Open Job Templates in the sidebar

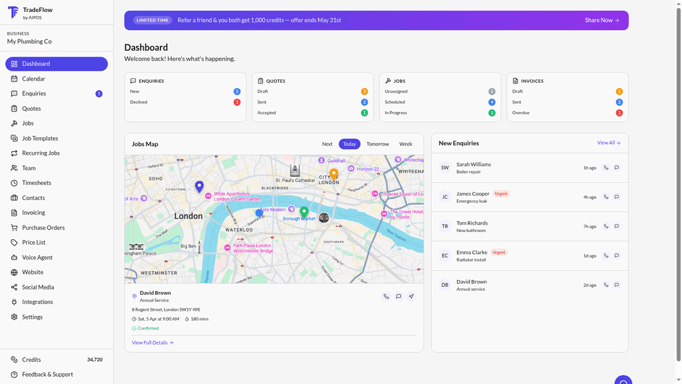(57, 138)
